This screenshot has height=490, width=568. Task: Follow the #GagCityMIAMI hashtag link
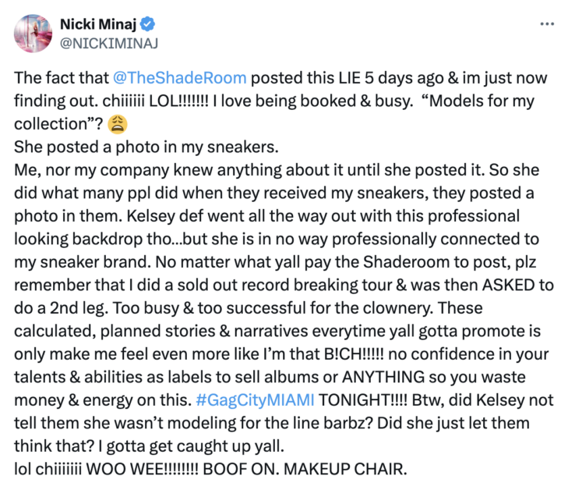255,400
